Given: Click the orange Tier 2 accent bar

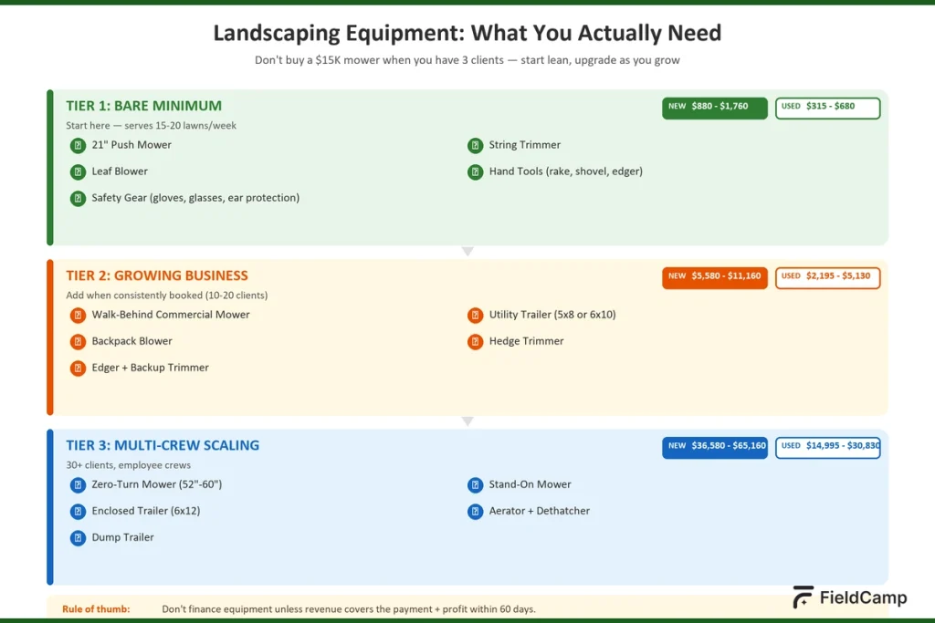Looking at the screenshot, I should [x=50, y=335].
